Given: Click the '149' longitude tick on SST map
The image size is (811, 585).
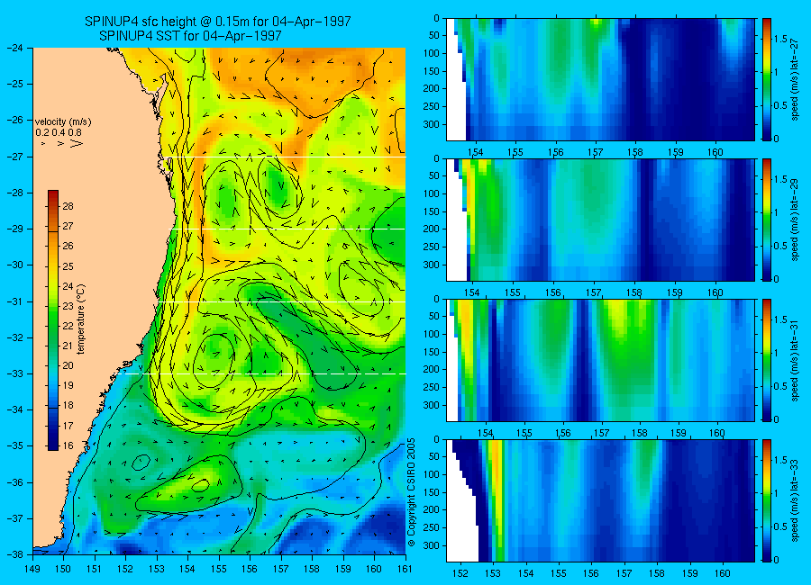Looking at the screenshot, I should (x=32, y=569).
